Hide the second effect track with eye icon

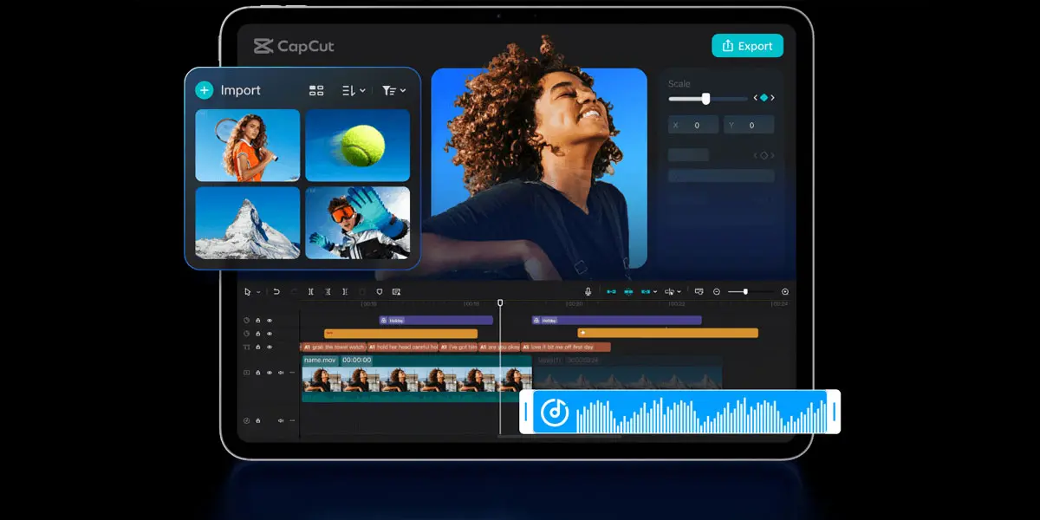pyautogui.click(x=270, y=334)
